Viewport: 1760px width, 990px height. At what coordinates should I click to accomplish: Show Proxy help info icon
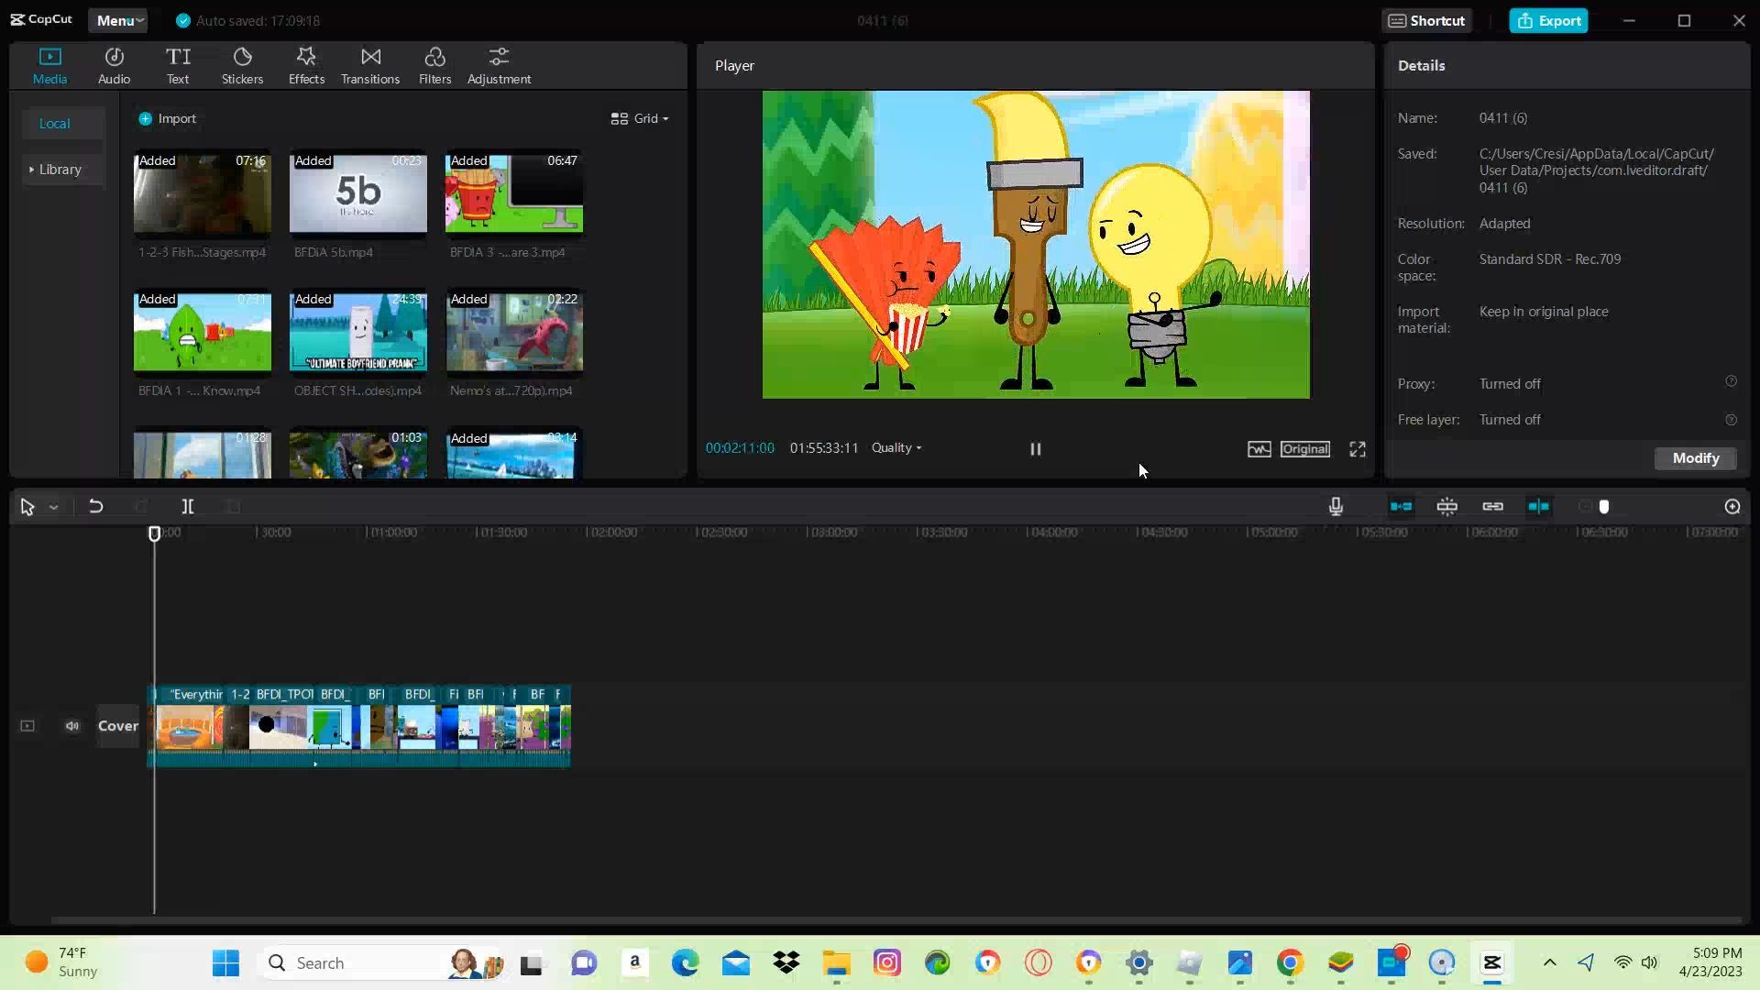pos(1731,382)
